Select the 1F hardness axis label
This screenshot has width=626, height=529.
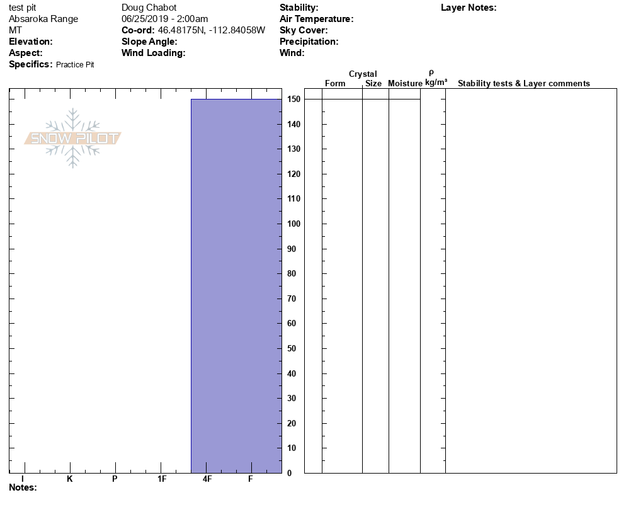click(x=162, y=479)
